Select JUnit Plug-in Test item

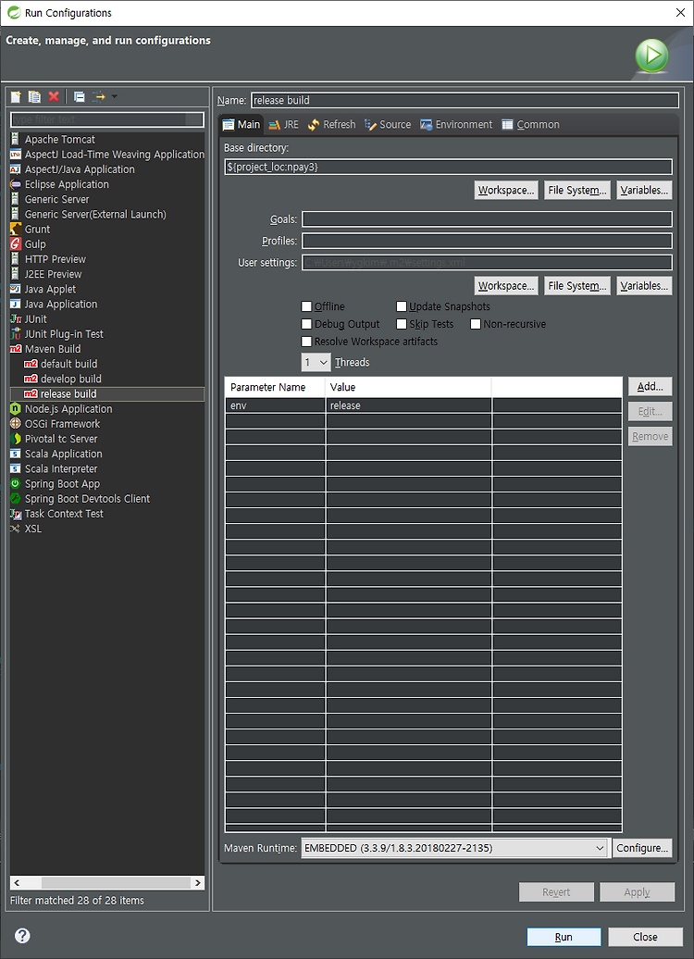point(64,334)
